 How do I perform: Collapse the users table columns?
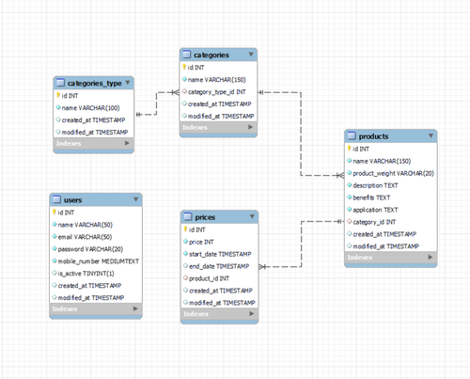(x=136, y=199)
